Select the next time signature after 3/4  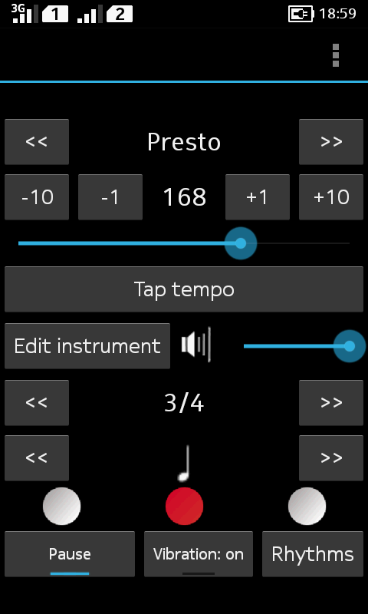pos(331,402)
